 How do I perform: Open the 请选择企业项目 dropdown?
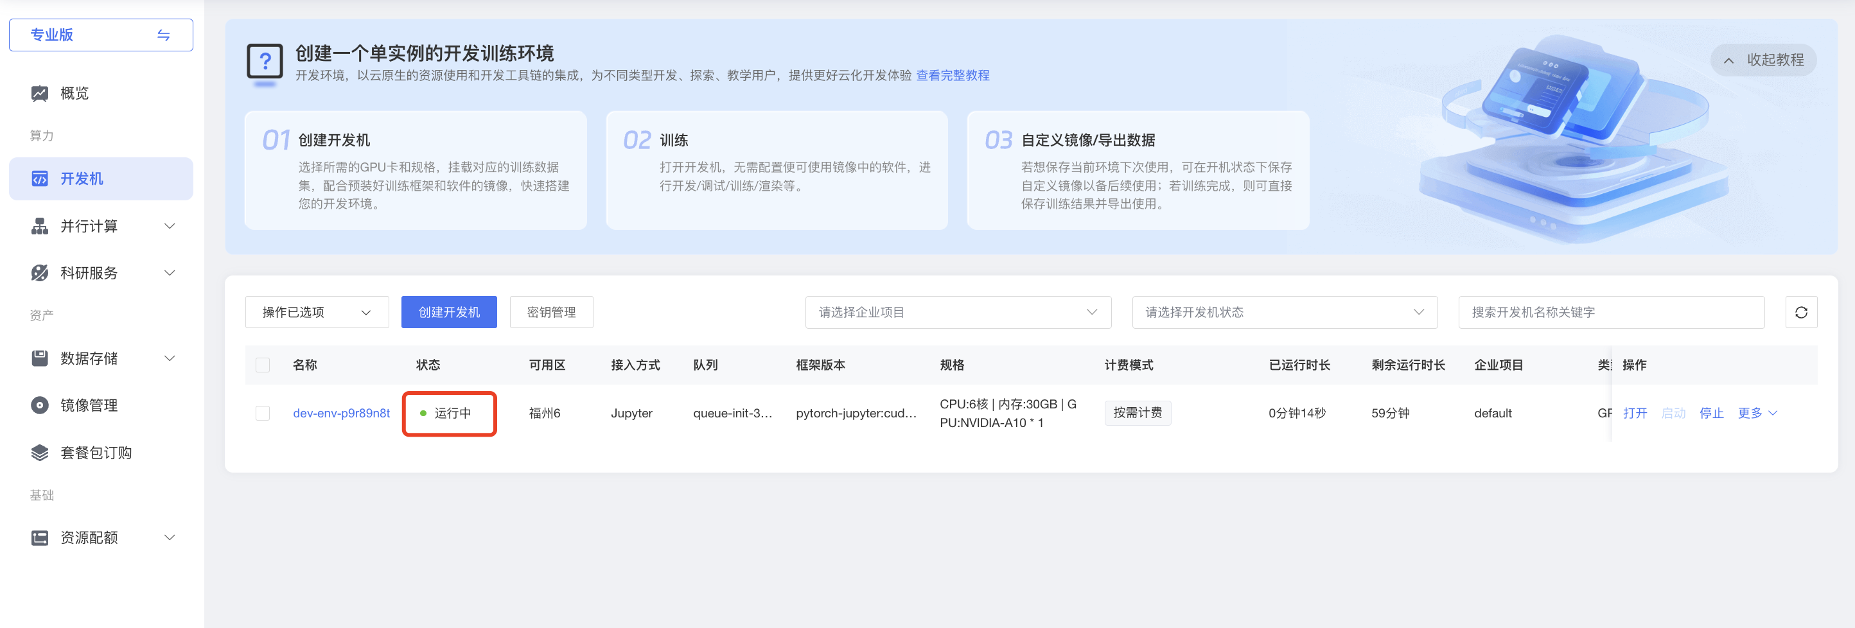pyautogui.click(x=958, y=312)
